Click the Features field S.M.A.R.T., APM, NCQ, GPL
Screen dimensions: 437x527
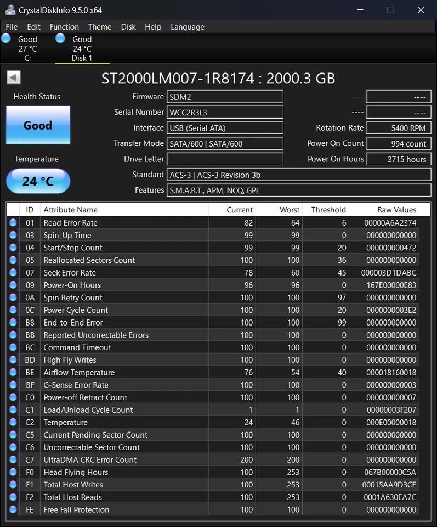(x=299, y=190)
